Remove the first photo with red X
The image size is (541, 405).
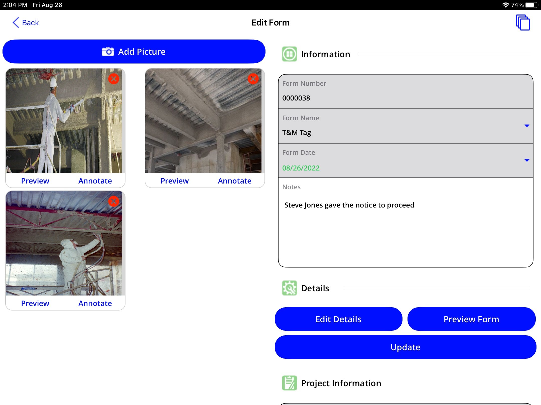[114, 79]
